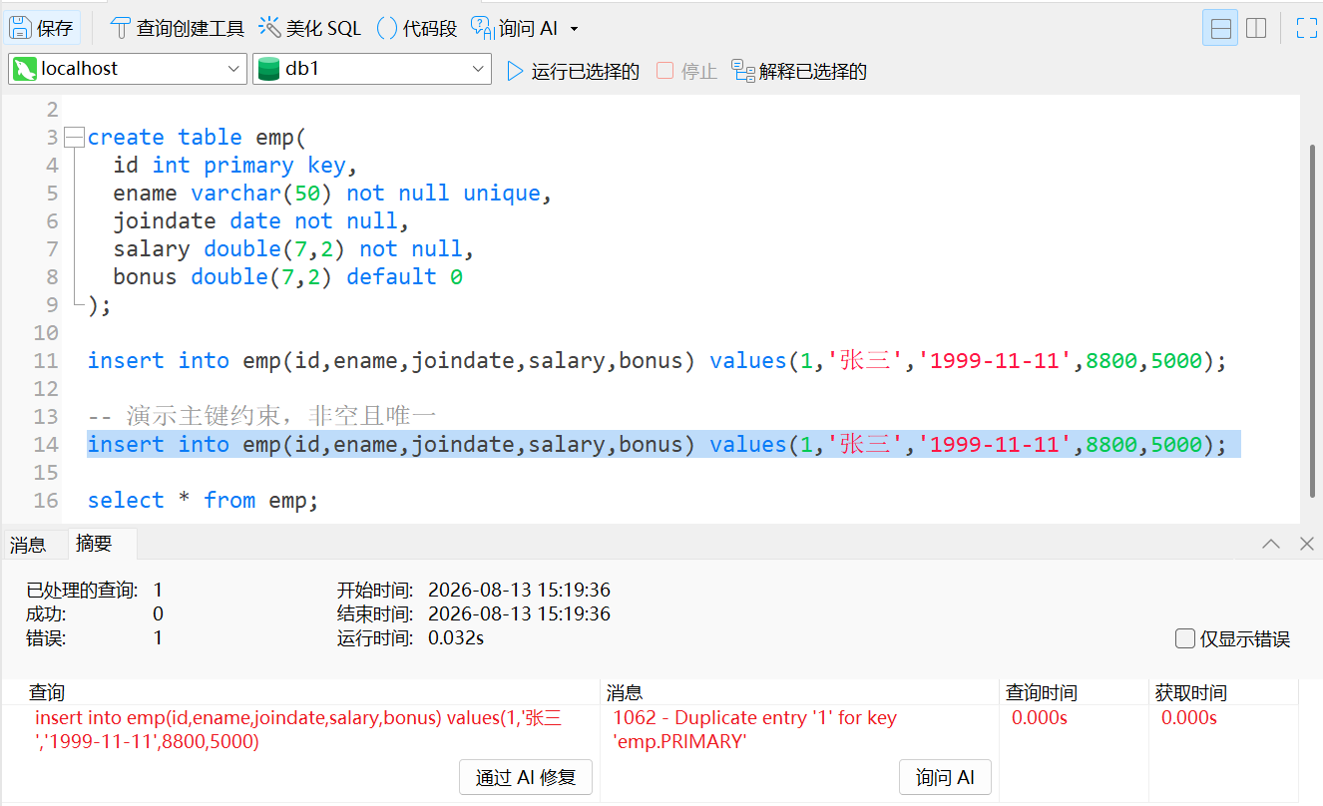Close the results panel with the X icon
Viewport: 1323px width, 806px height.
pyautogui.click(x=1307, y=544)
